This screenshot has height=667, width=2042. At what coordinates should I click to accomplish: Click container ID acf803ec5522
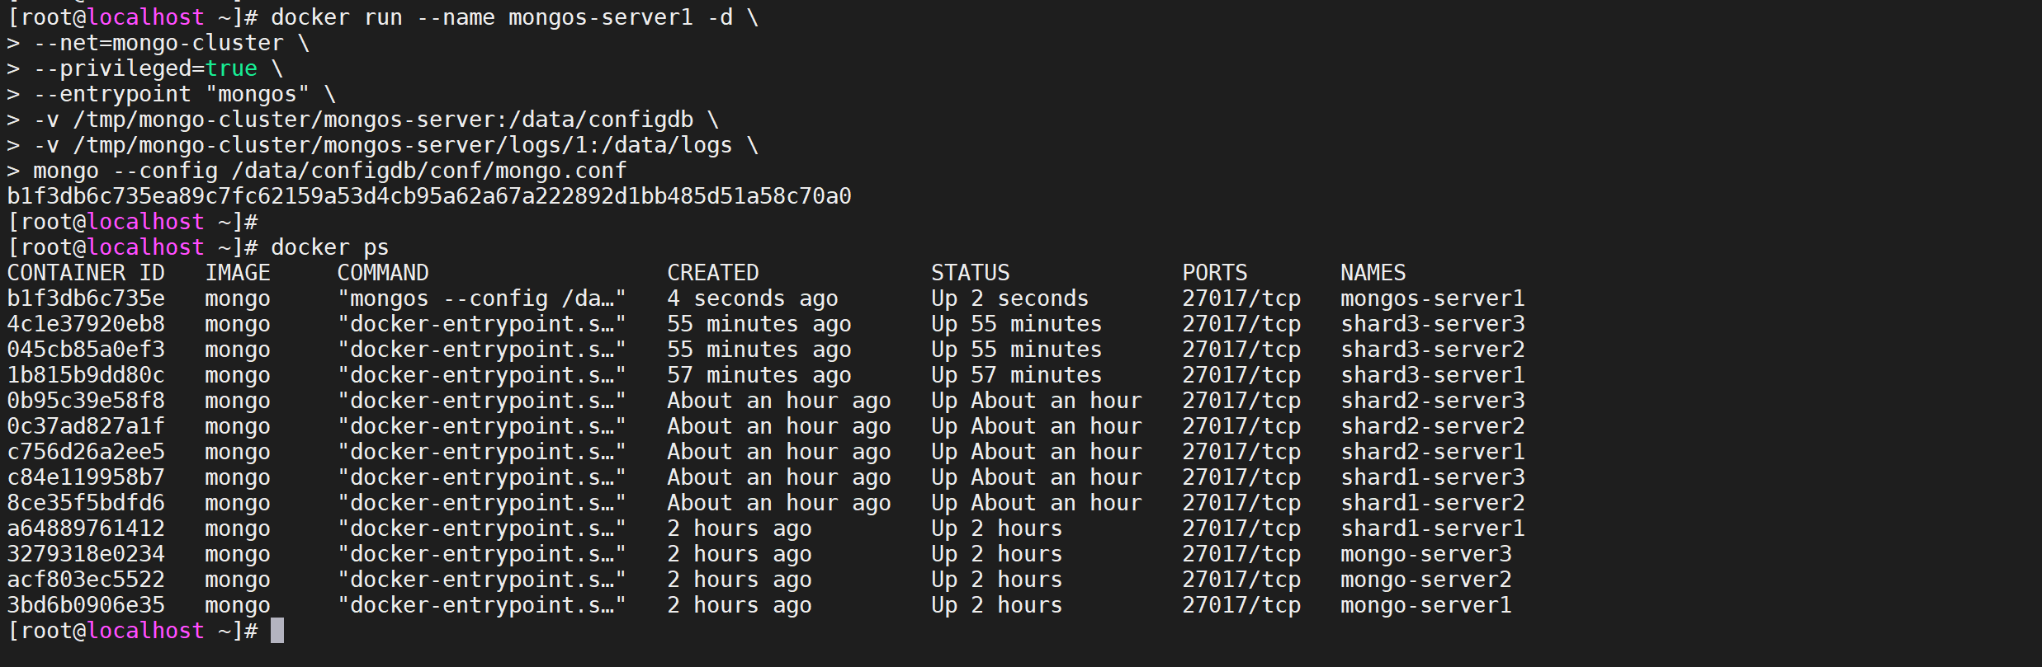86,580
